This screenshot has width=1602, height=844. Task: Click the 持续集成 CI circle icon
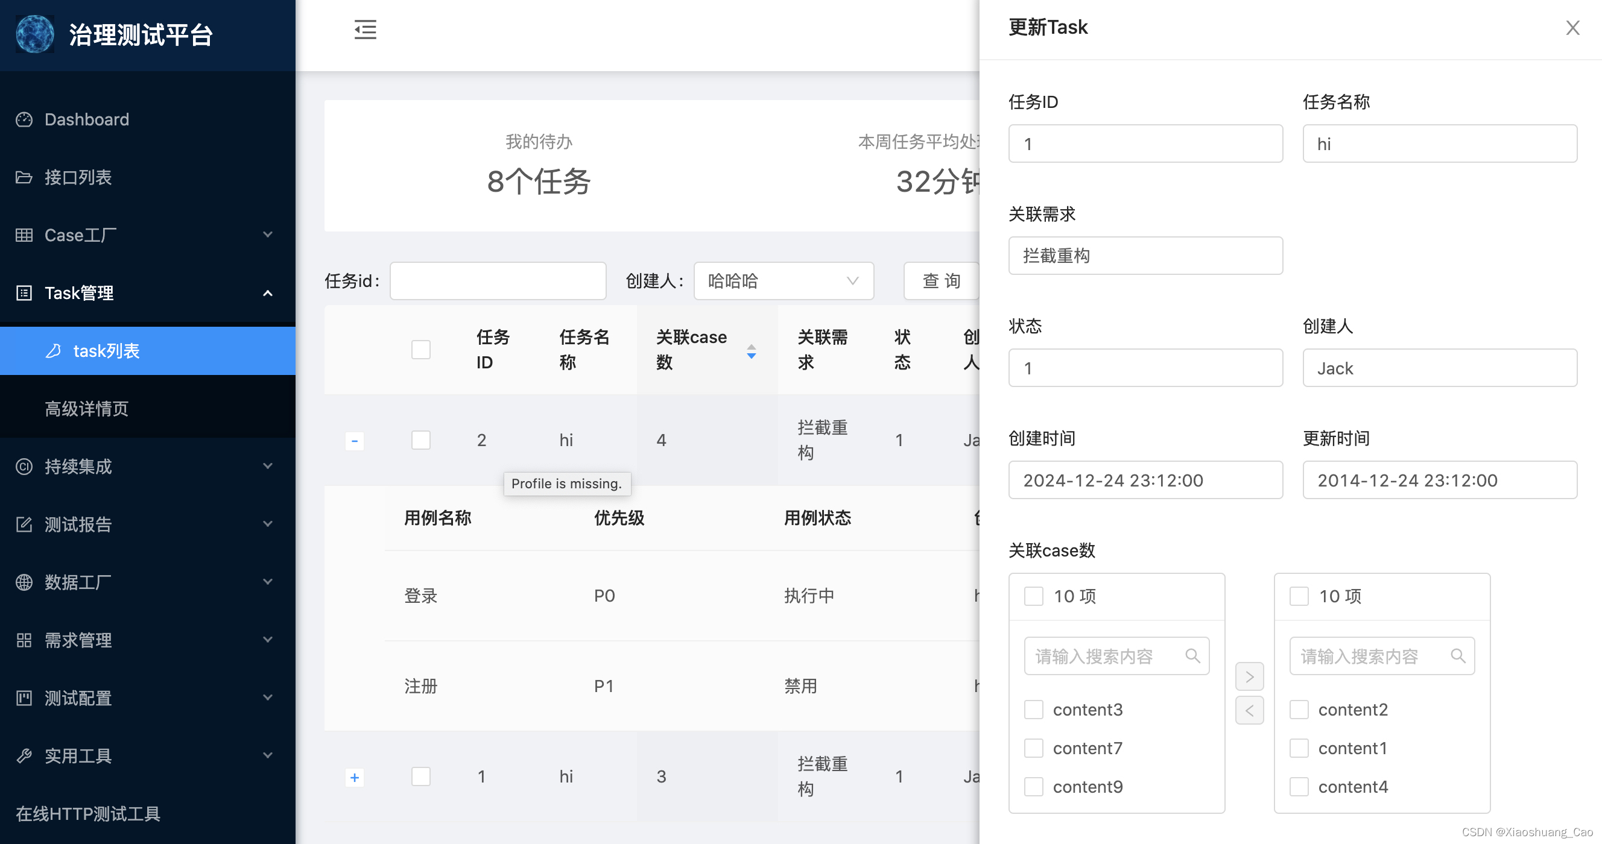click(24, 466)
